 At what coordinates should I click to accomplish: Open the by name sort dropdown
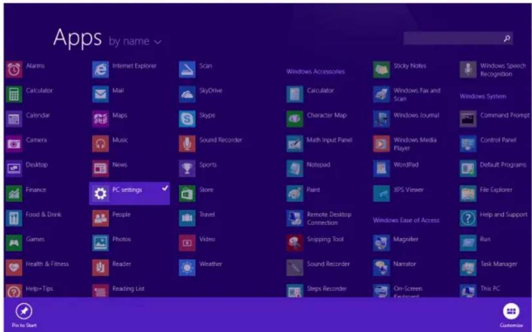pos(135,41)
